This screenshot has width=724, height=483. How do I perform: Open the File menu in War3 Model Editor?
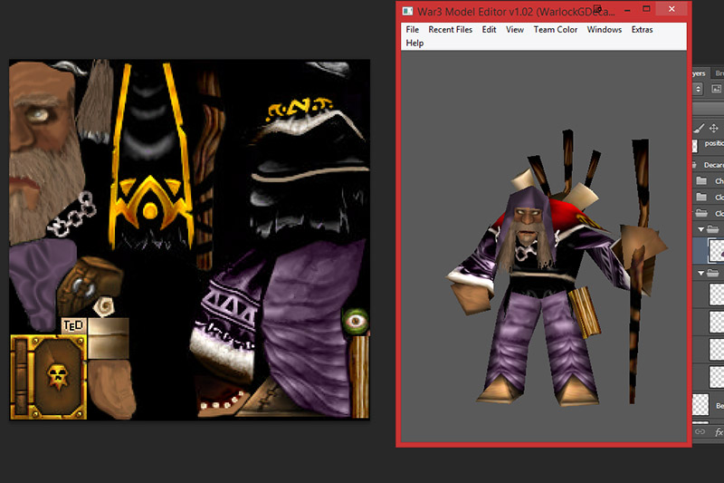pyautogui.click(x=413, y=30)
